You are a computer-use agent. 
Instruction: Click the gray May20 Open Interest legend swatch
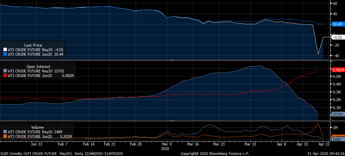pos(5,71)
